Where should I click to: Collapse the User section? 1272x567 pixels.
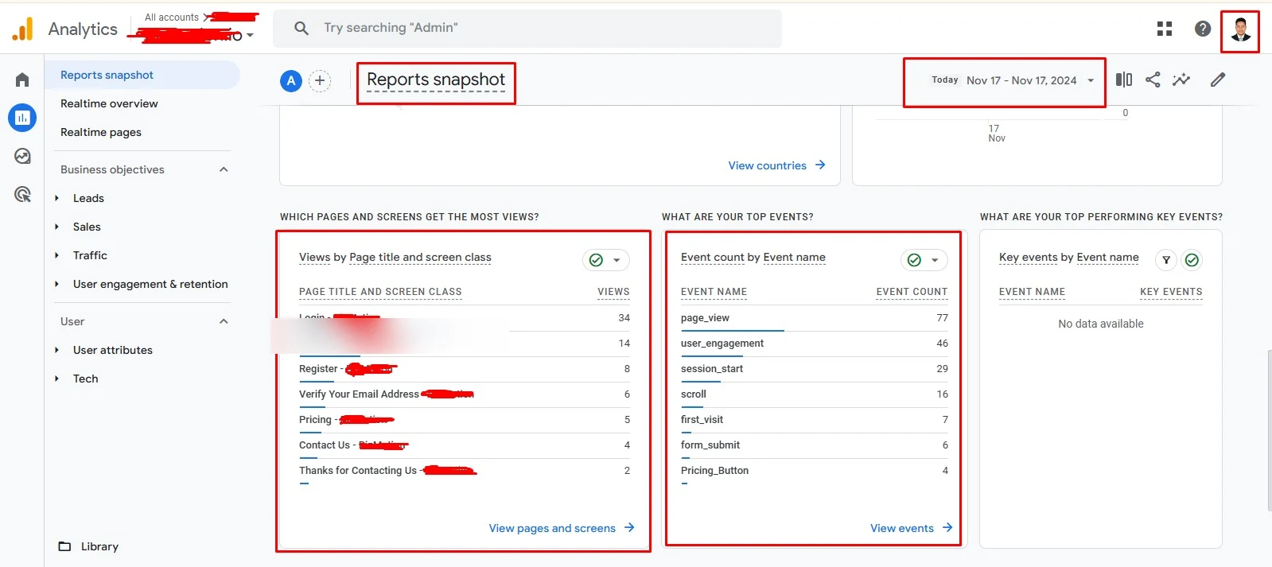click(224, 321)
